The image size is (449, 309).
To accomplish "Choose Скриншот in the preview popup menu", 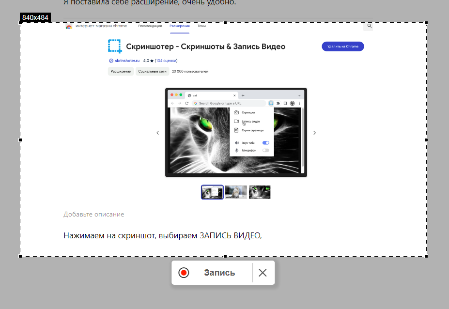I will 248,112.
